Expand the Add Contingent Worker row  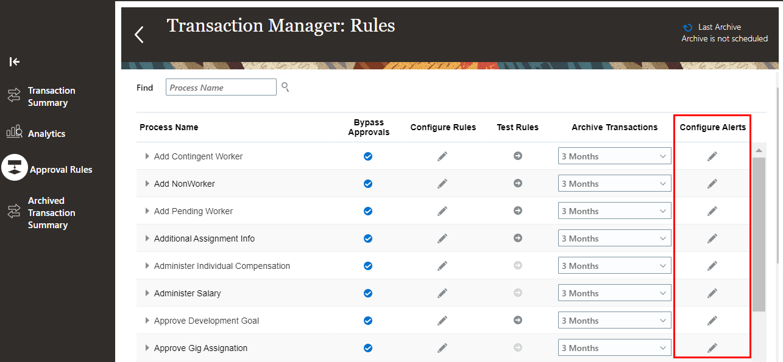147,156
